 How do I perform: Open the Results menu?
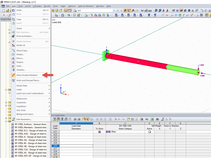point(47,6)
